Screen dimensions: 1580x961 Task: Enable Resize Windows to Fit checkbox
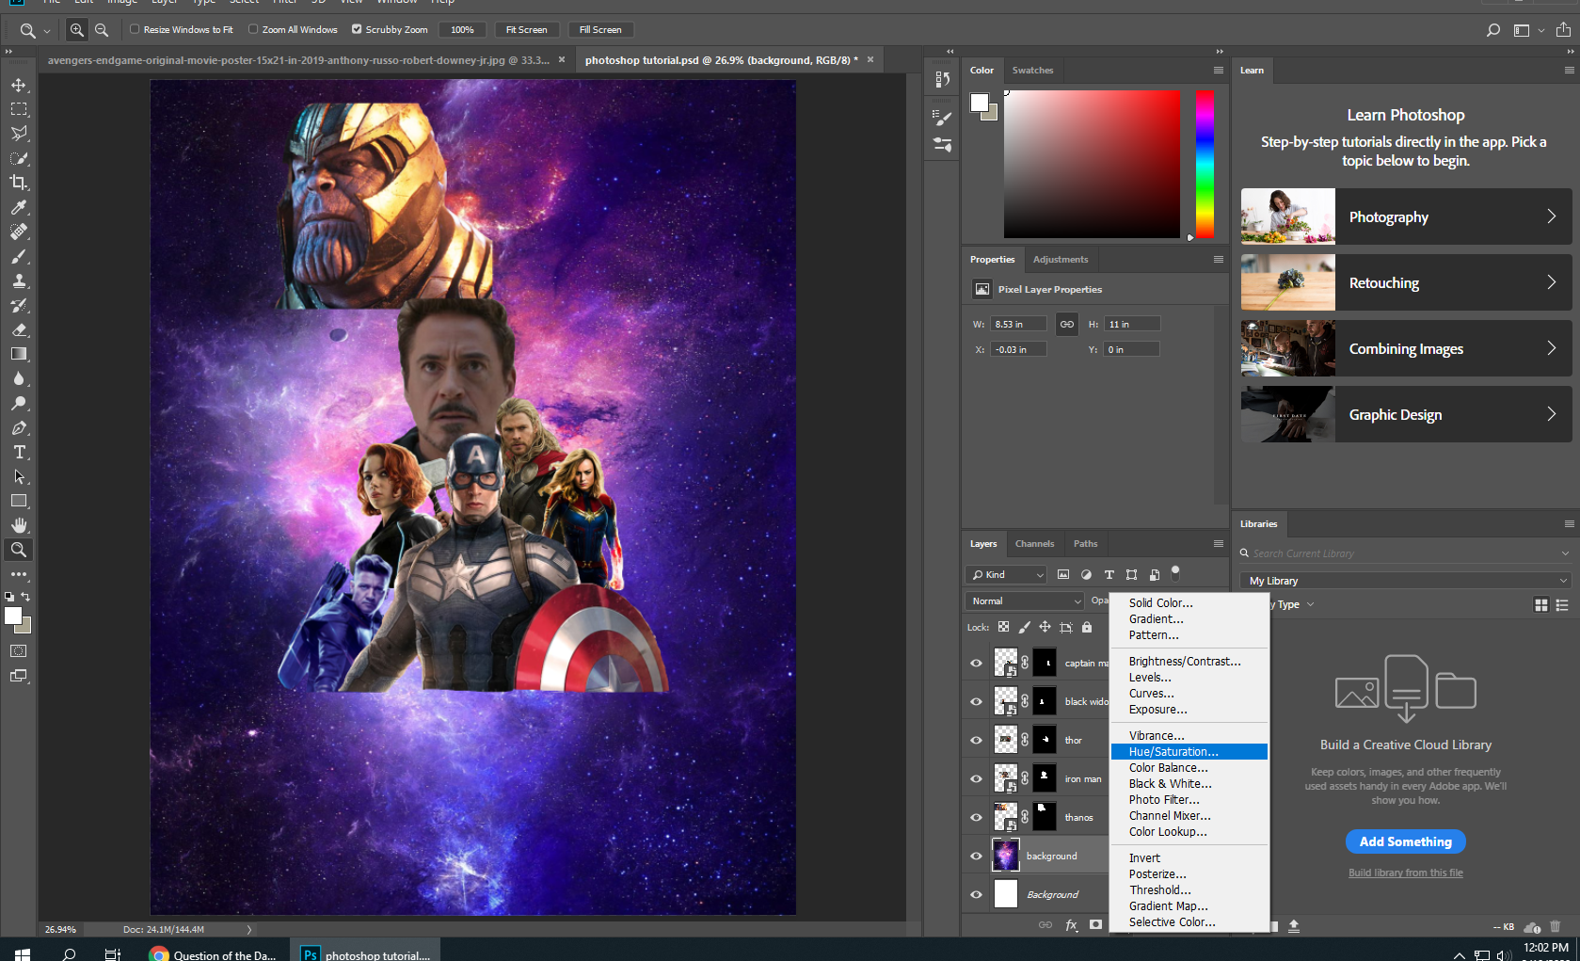[135, 29]
